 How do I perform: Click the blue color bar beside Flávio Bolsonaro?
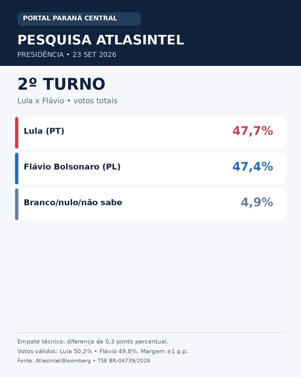tap(17, 168)
